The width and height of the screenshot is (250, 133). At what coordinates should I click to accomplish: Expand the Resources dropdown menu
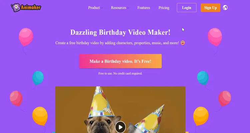click(120, 8)
